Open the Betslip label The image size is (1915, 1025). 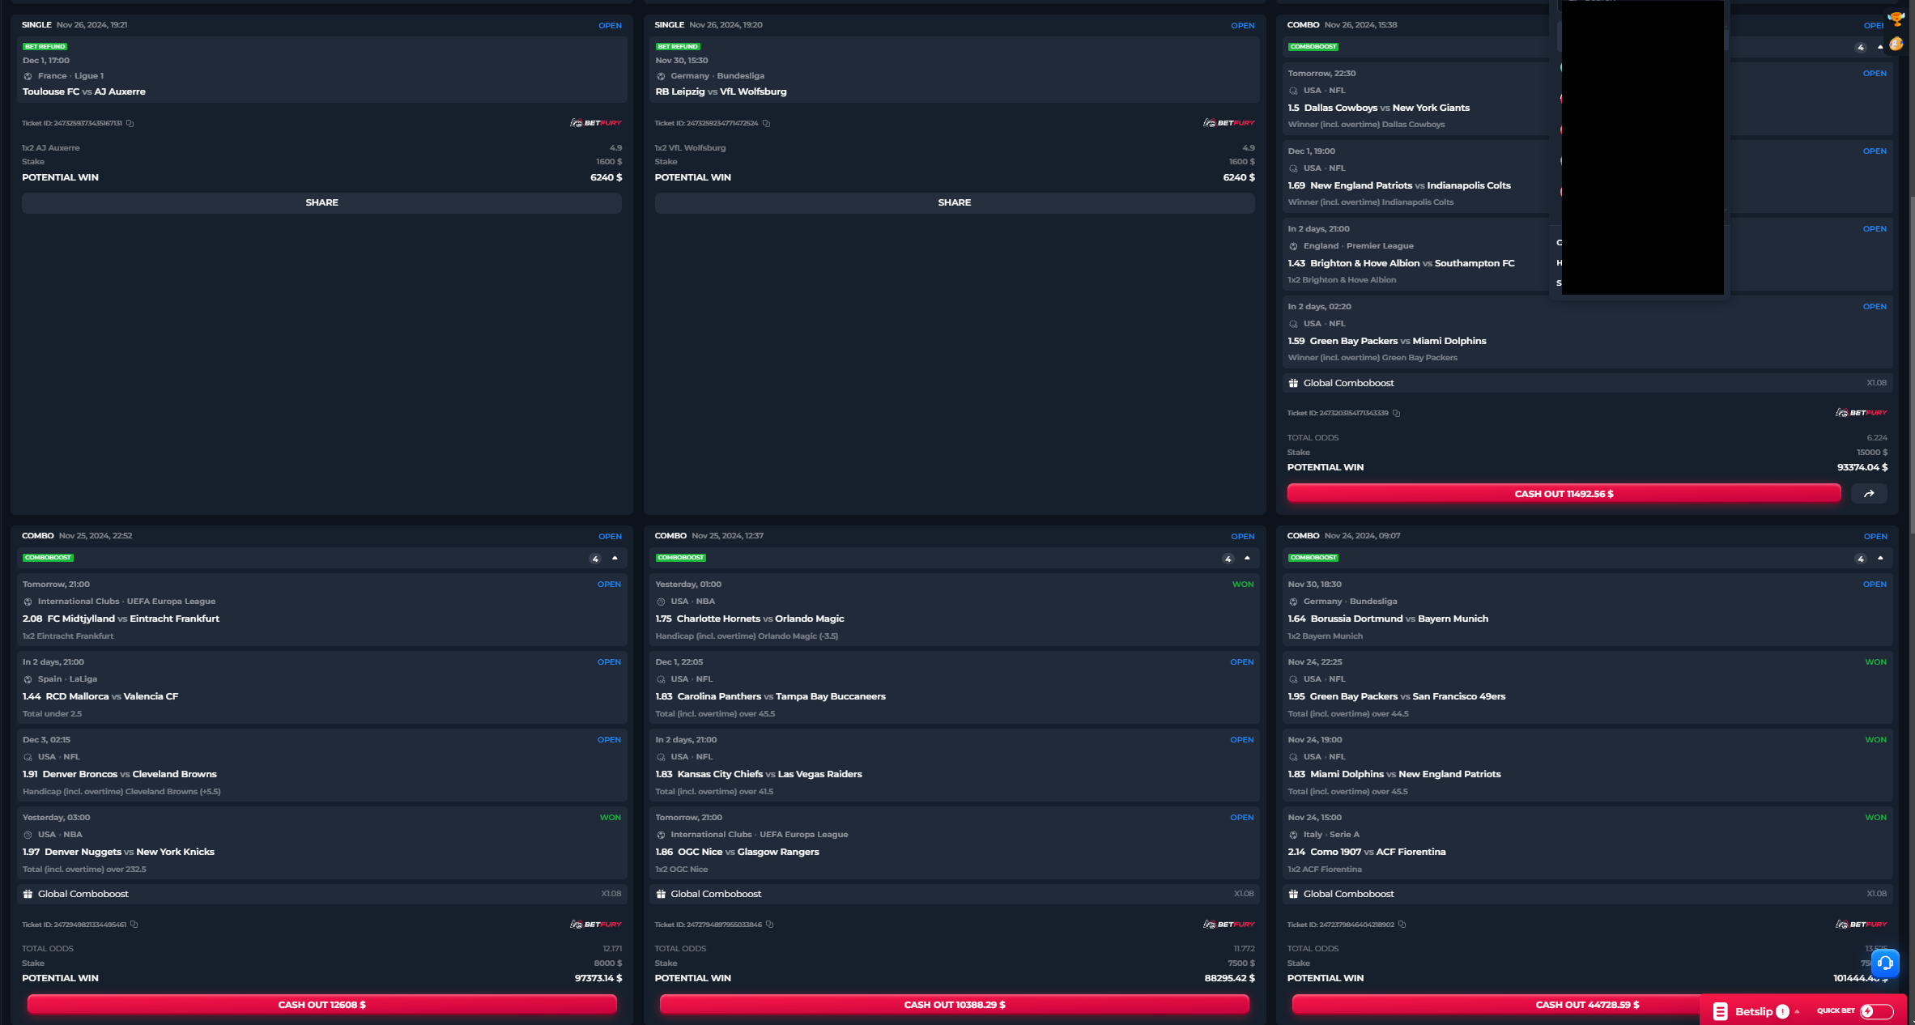[1754, 1011]
